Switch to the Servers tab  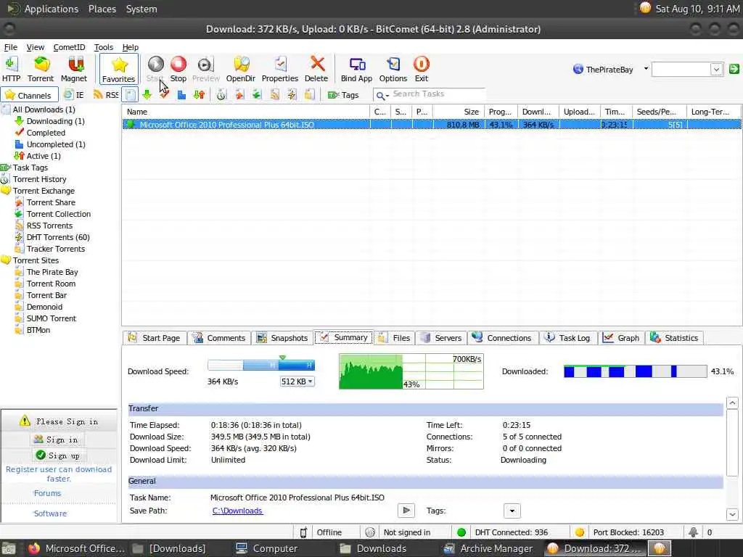tap(441, 338)
